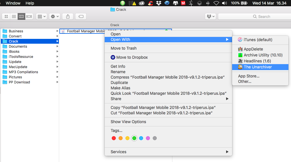Click the Wi-Fi icon in menu bar

click(x=216, y=3)
